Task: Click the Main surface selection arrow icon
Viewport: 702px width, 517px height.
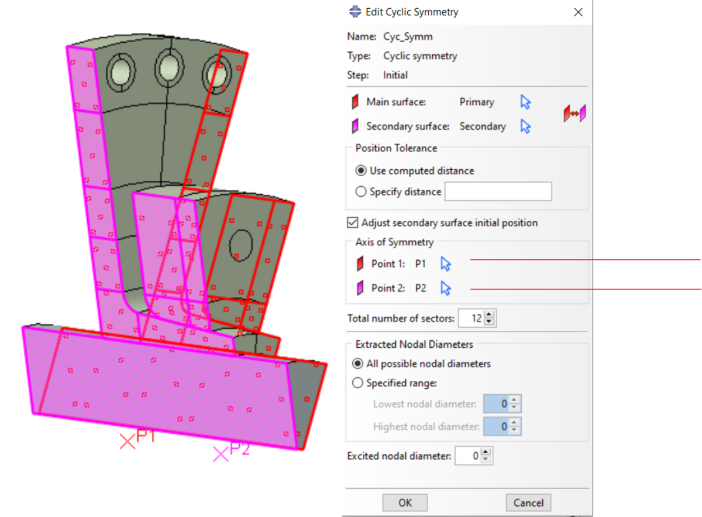Action: (x=525, y=102)
